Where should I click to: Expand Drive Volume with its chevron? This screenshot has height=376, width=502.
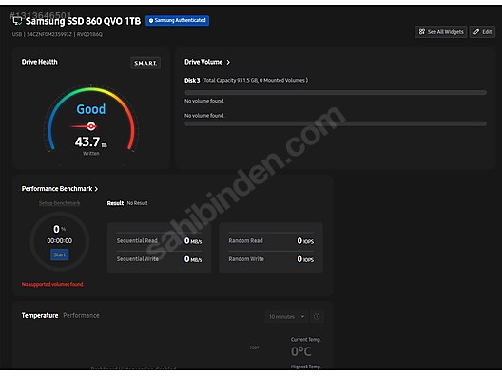pos(228,62)
